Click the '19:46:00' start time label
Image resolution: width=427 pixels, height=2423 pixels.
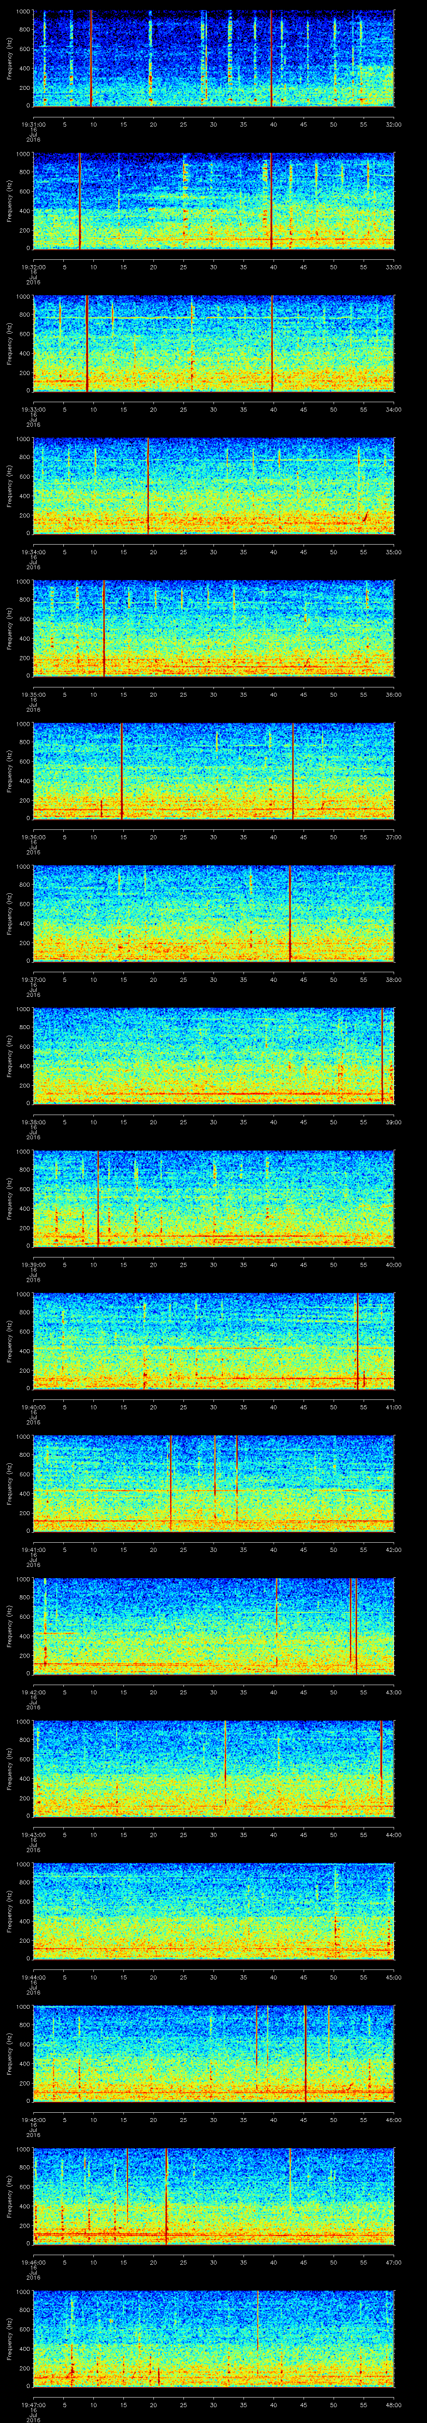[33, 2262]
